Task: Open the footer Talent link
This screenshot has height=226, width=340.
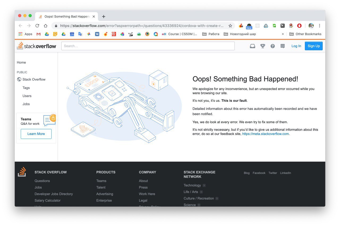Action: (x=101, y=187)
